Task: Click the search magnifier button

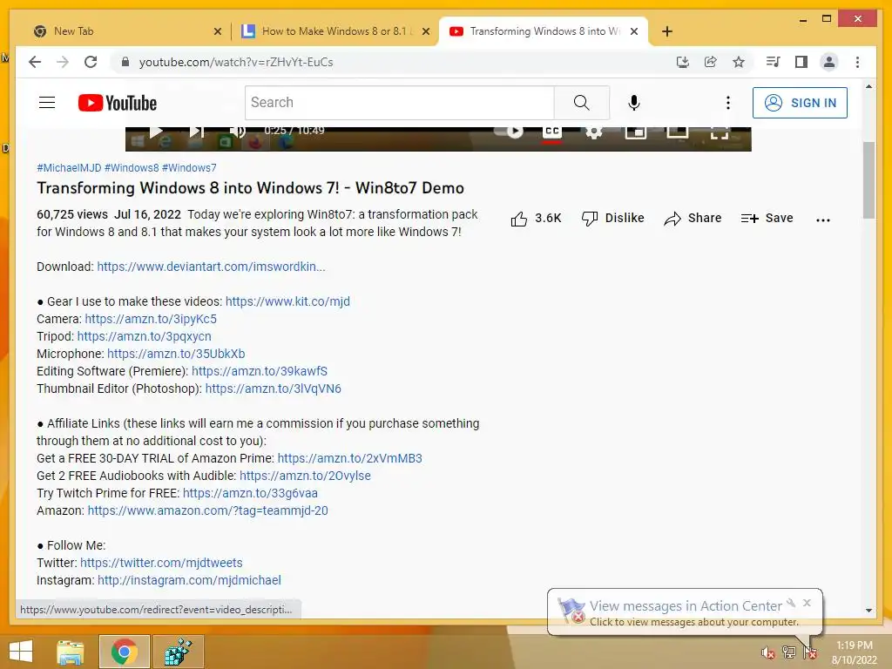Action: 581,103
